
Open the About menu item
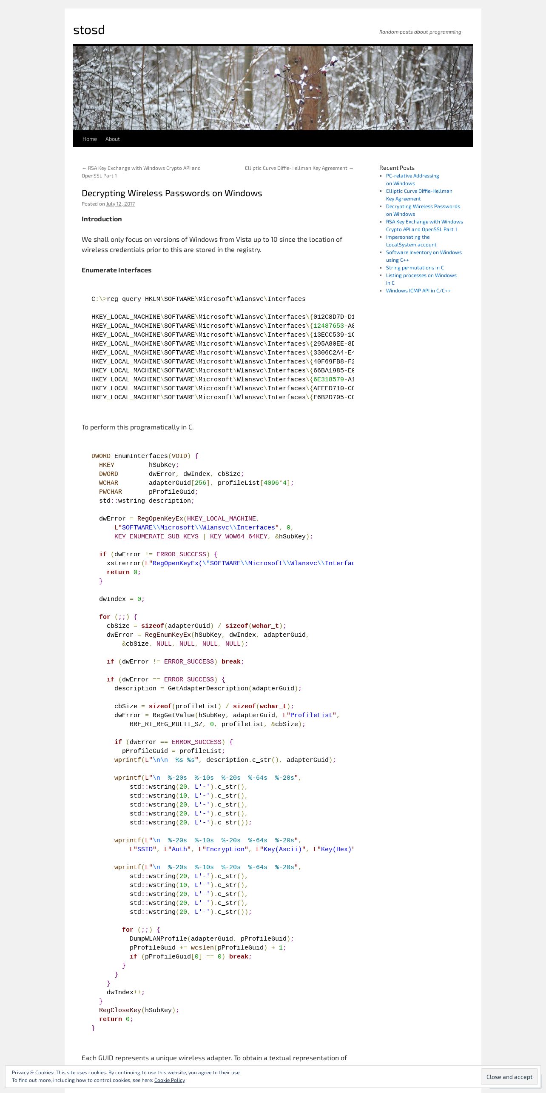113,139
